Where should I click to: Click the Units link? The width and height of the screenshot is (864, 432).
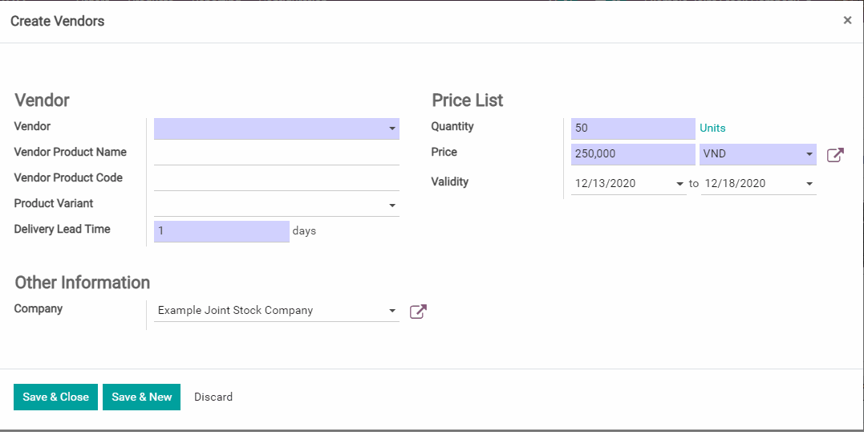point(712,128)
